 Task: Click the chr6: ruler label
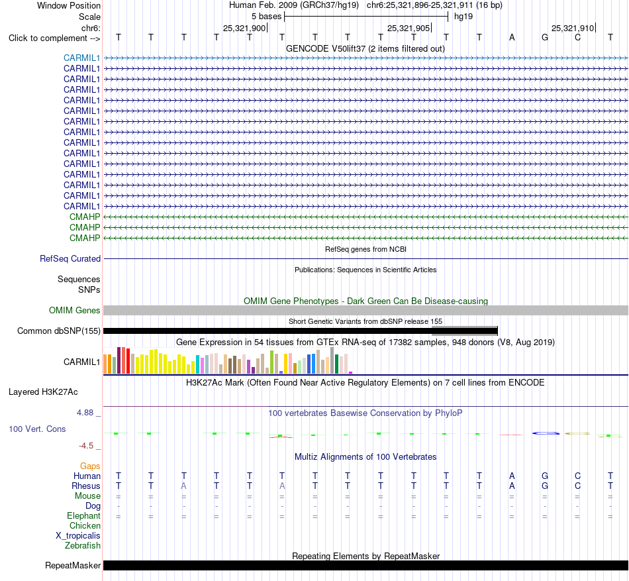[x=91, y=28]
